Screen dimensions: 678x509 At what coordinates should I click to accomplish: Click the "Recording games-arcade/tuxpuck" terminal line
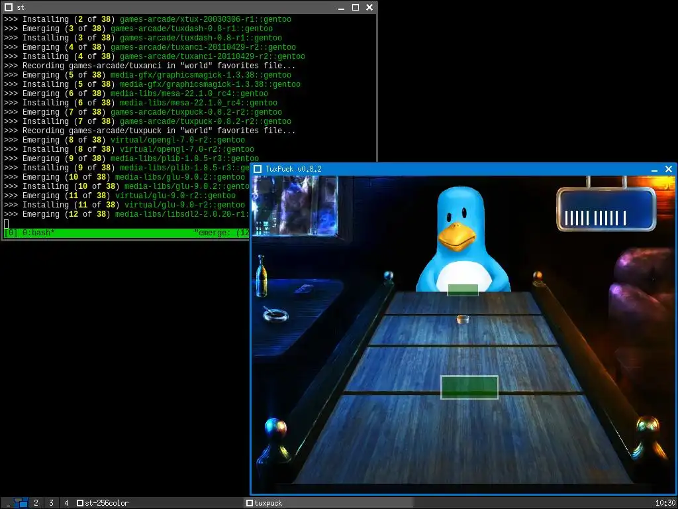pos(150,131)
